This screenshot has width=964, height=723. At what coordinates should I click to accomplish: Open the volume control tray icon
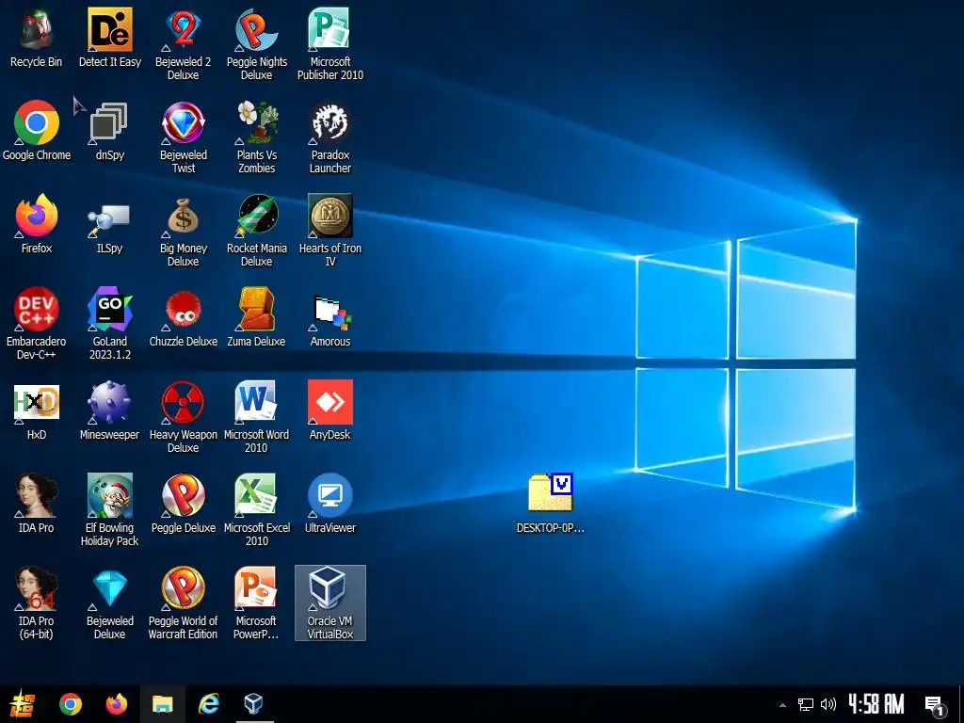click(x=828, y=704)
